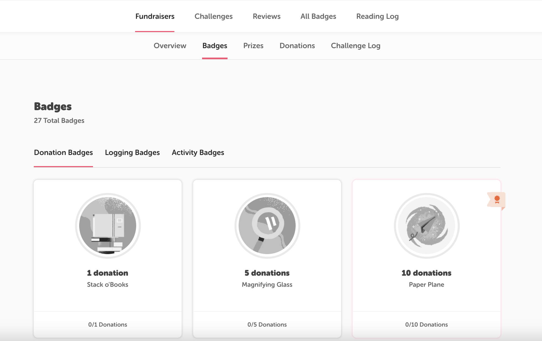The width and height of the screenshot is (542, 341).
Task: Click the Stack o'Books badge icon
Action: [x=108, y=226]
